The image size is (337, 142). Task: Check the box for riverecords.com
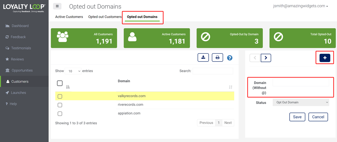[x=60, y=105]
